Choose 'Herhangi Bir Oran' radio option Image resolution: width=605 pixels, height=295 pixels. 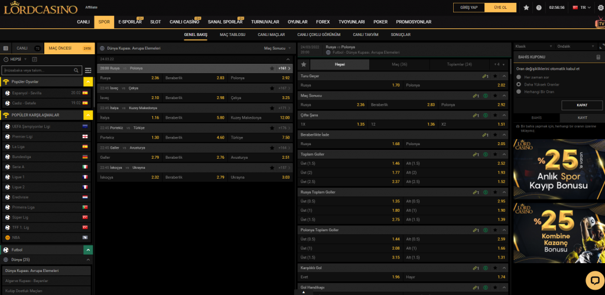pos(519,91)
